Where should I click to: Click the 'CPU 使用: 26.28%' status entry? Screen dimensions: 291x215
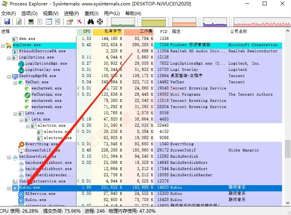point(19,211)
